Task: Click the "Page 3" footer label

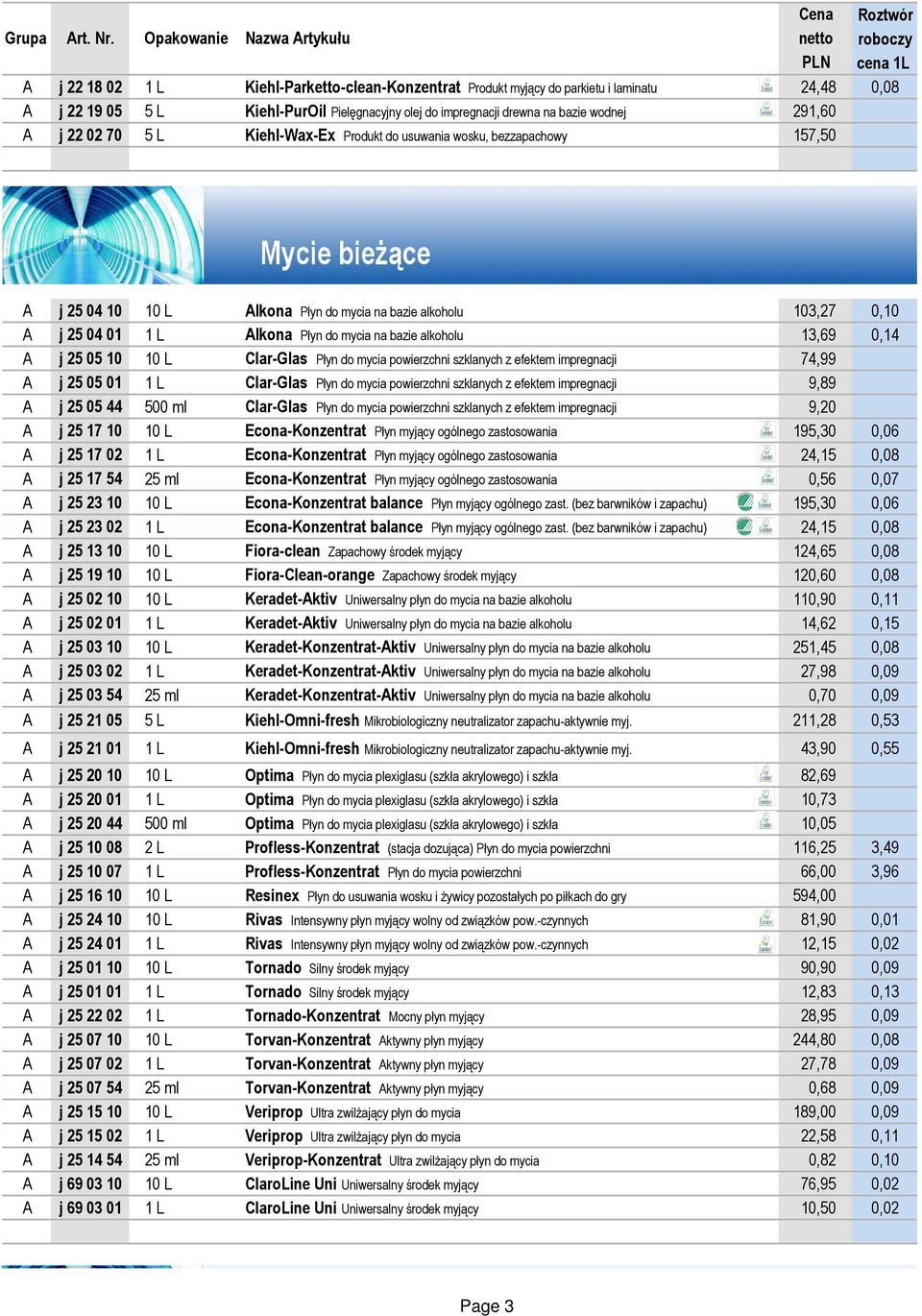Action: (x=487, y=1305)
